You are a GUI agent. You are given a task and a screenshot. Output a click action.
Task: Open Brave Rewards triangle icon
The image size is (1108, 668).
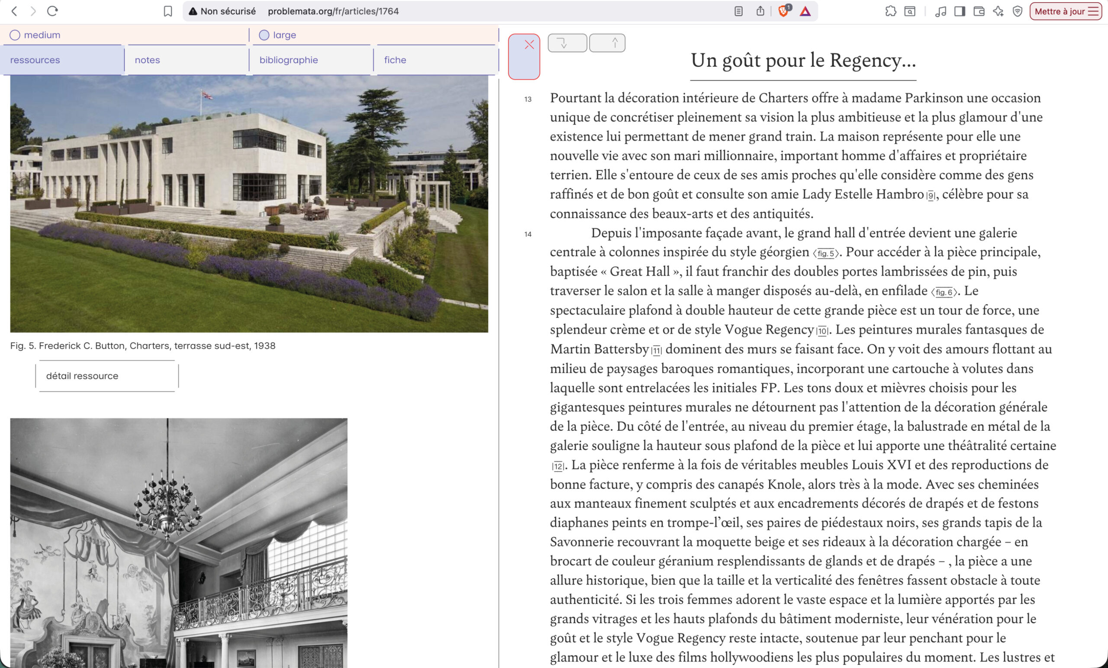point(805,11)
